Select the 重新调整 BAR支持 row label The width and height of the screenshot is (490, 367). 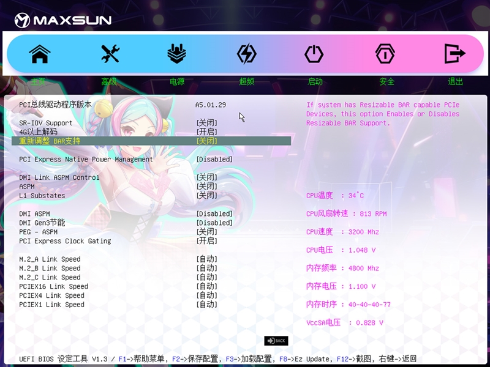click(x=50, y=141)
